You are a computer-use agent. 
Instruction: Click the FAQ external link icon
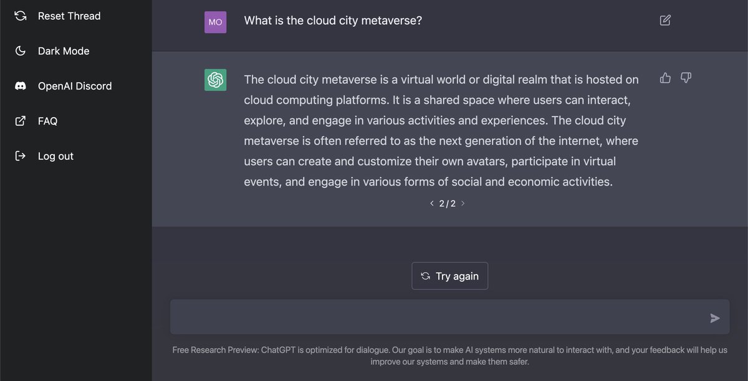pos(21,120)
